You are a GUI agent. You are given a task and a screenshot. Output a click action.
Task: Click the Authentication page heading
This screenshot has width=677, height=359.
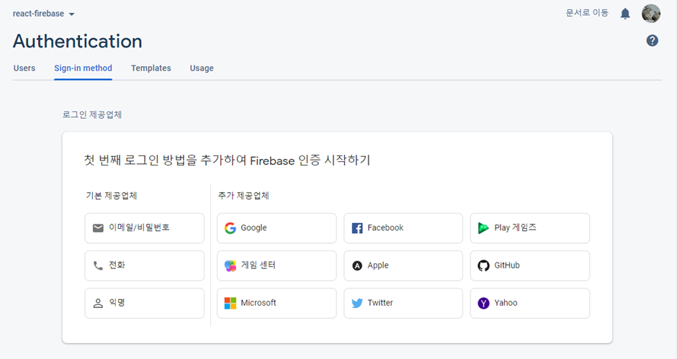pos(77,42)
